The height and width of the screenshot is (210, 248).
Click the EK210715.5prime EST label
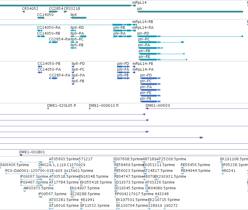(x=164, y=200)
